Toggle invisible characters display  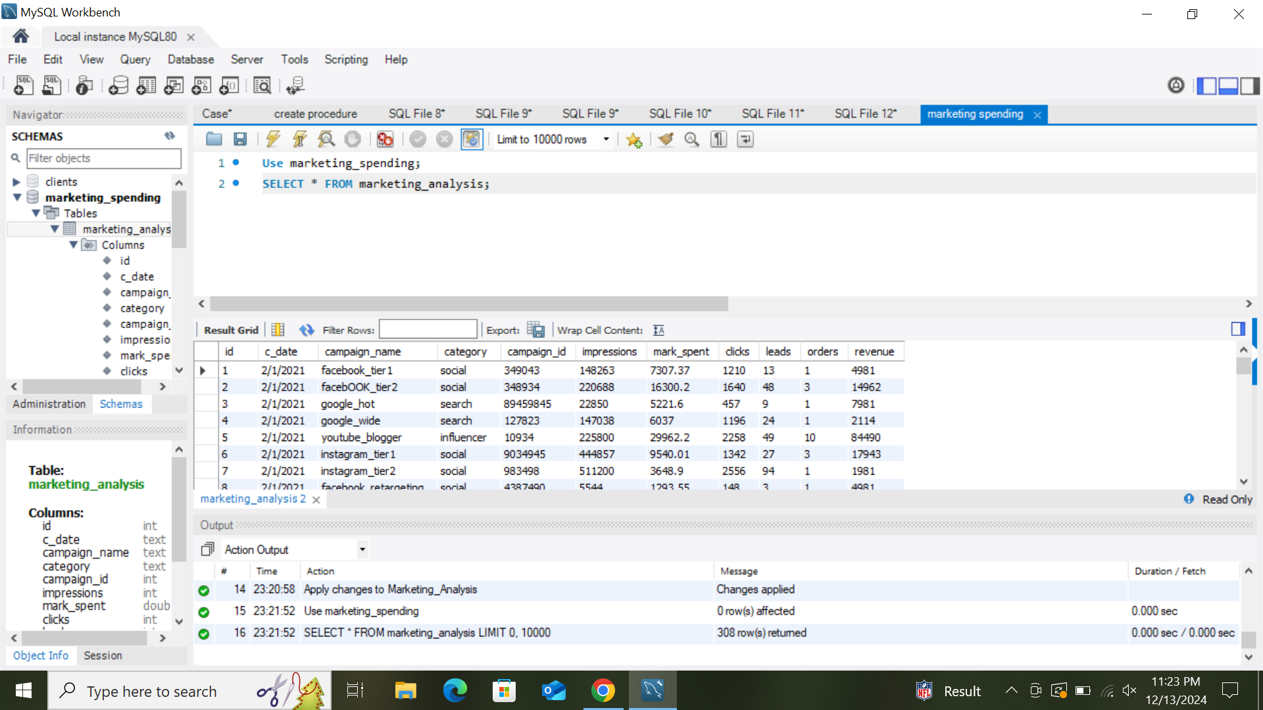tap(719, 139)
